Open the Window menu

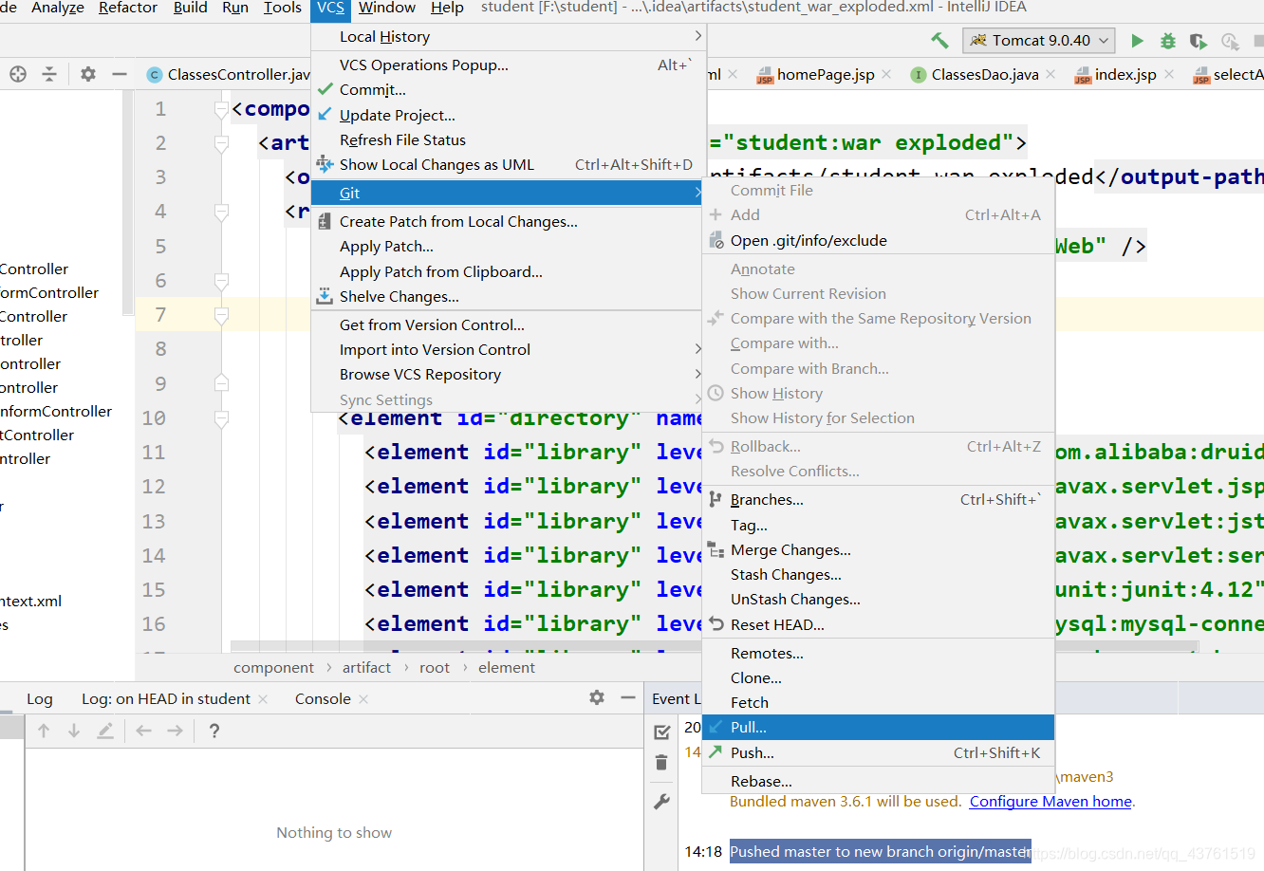point(386,9)
